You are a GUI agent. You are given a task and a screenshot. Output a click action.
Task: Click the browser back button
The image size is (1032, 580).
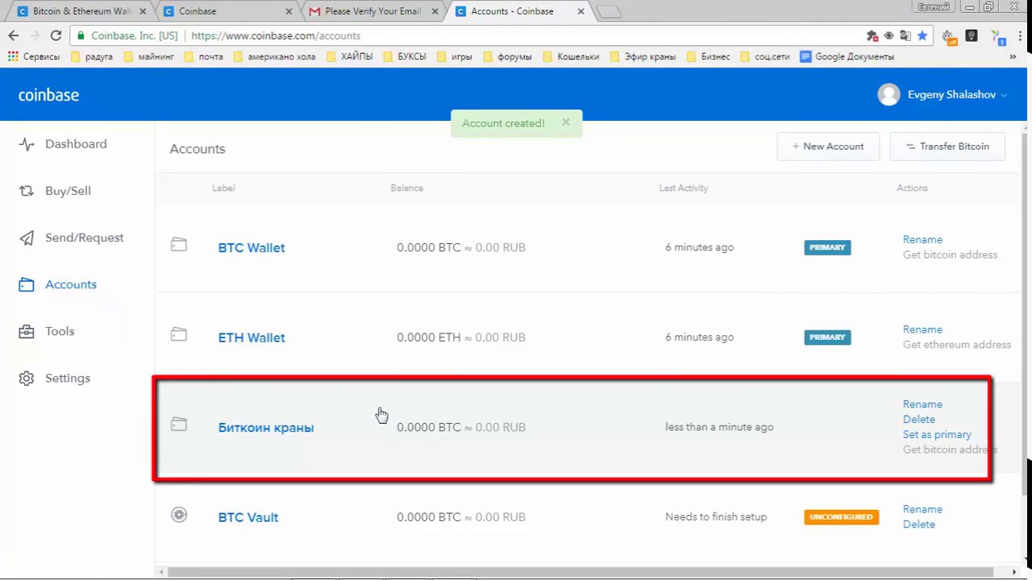tap(14, 35)
